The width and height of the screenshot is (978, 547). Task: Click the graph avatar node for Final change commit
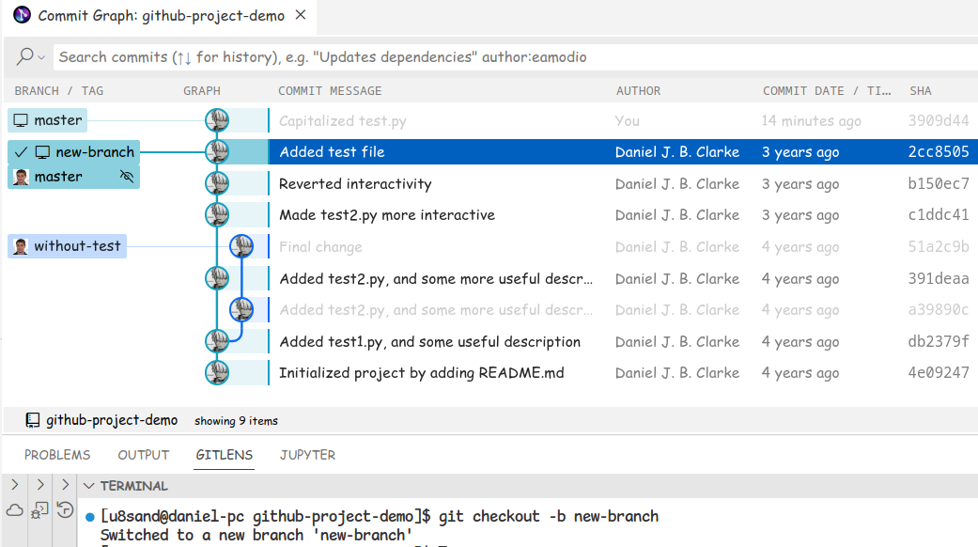click(x=241, y=246)
